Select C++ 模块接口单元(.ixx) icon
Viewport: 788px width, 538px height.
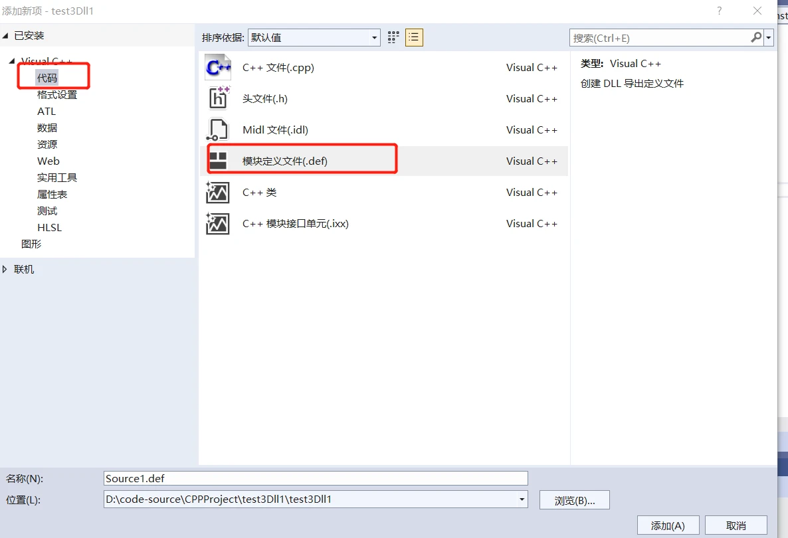[x=218, y=224]
